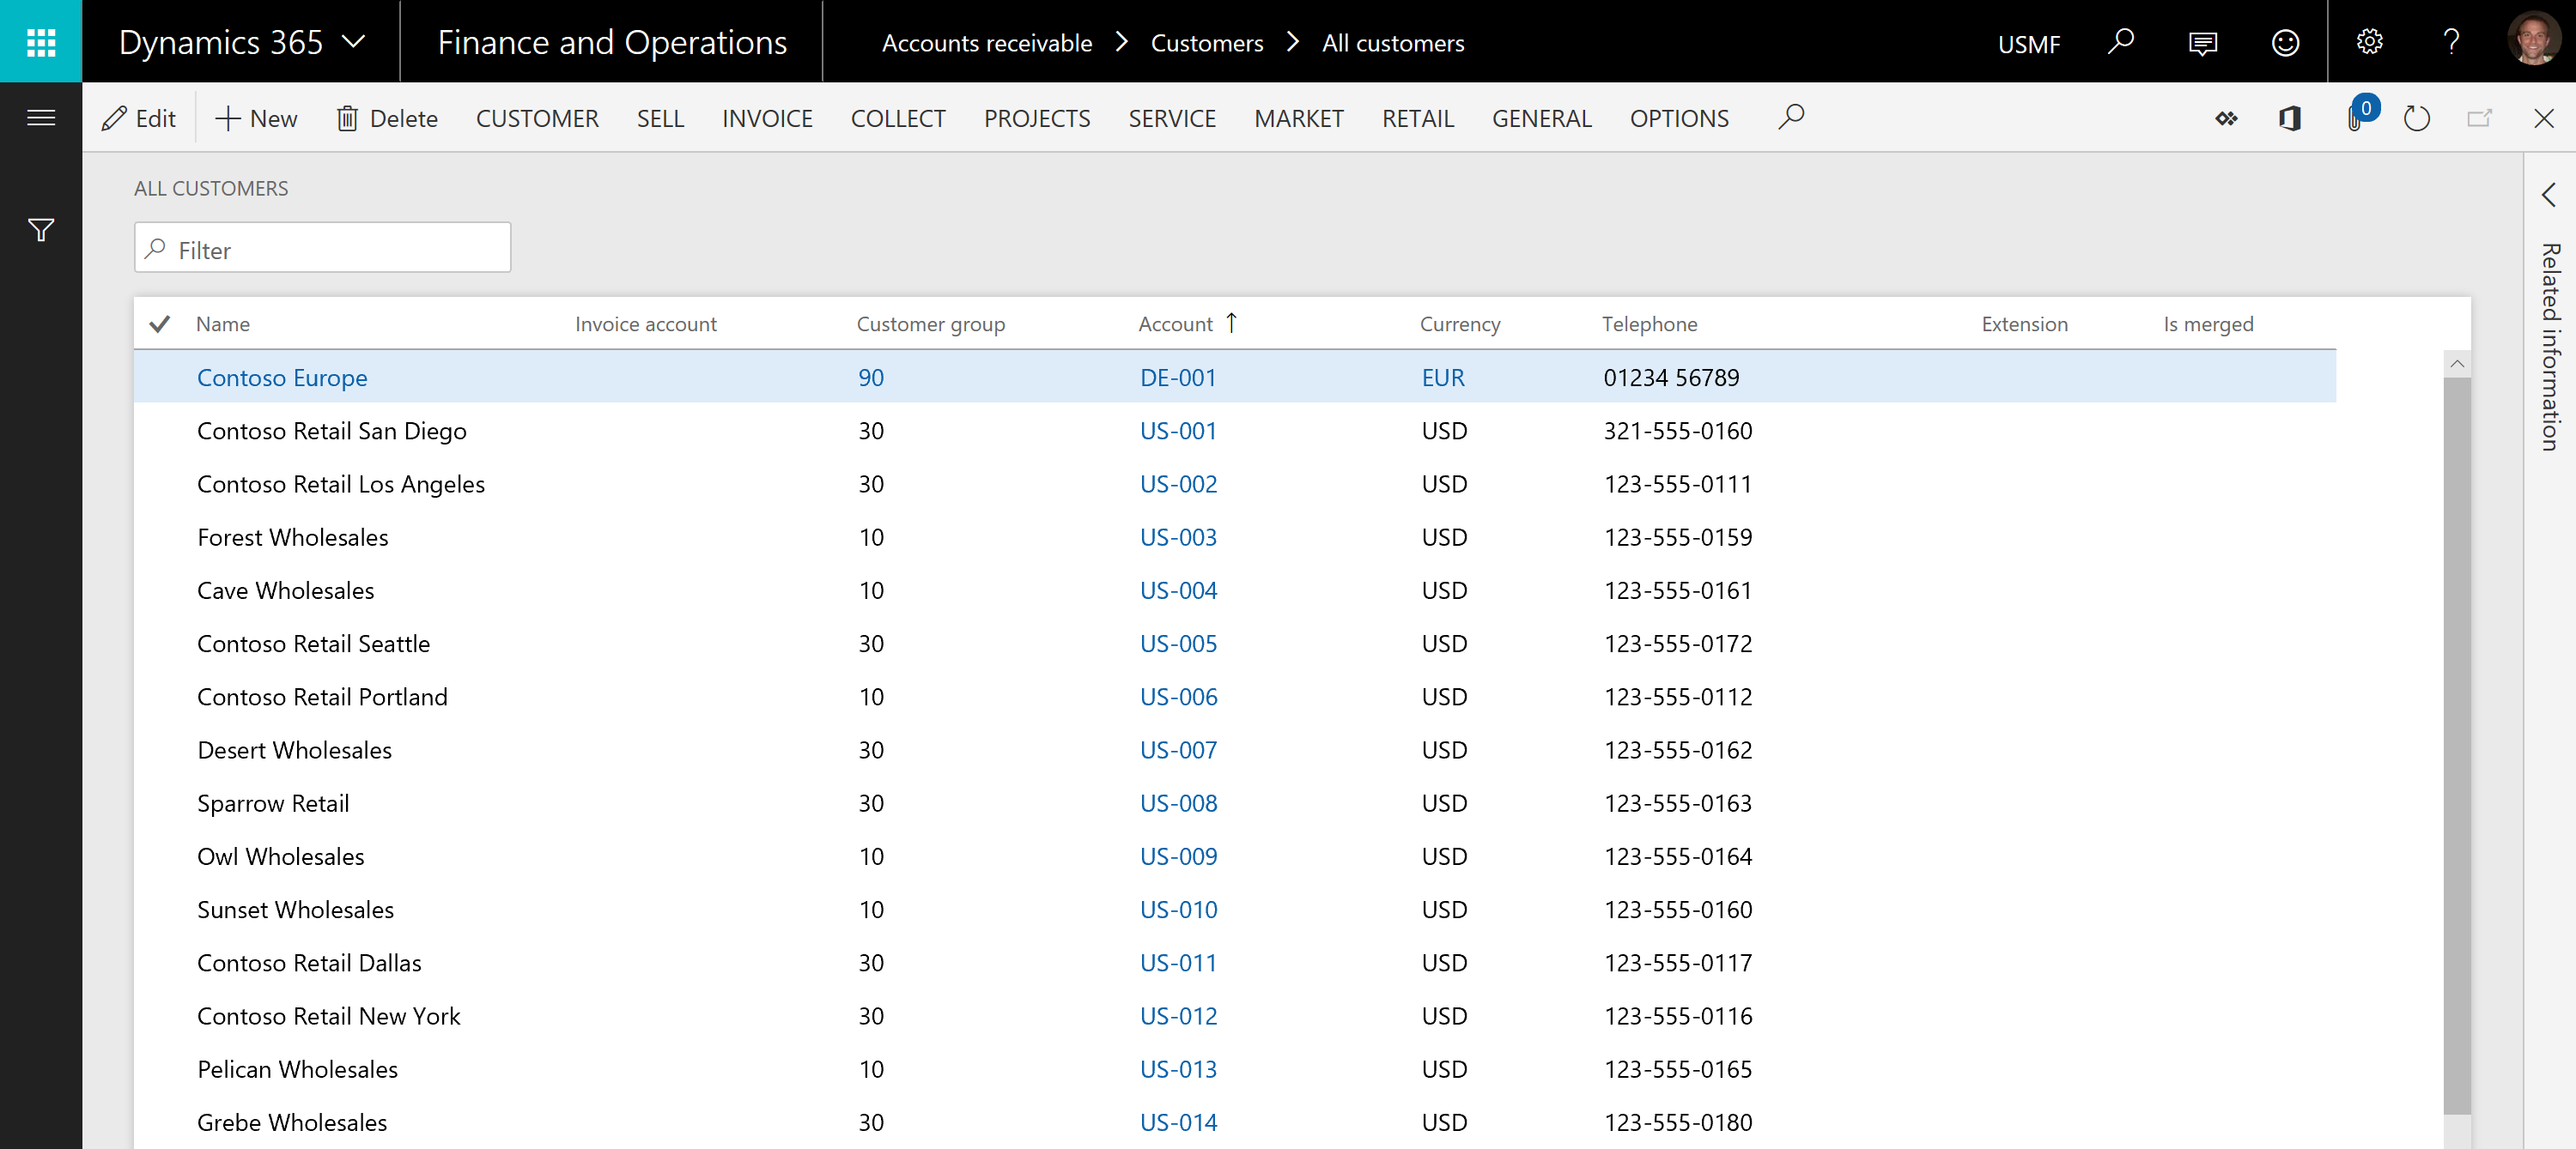Screen dimensions: 2576x1149
Task: Click New button to add customer
Action: [x=255, y=117]
